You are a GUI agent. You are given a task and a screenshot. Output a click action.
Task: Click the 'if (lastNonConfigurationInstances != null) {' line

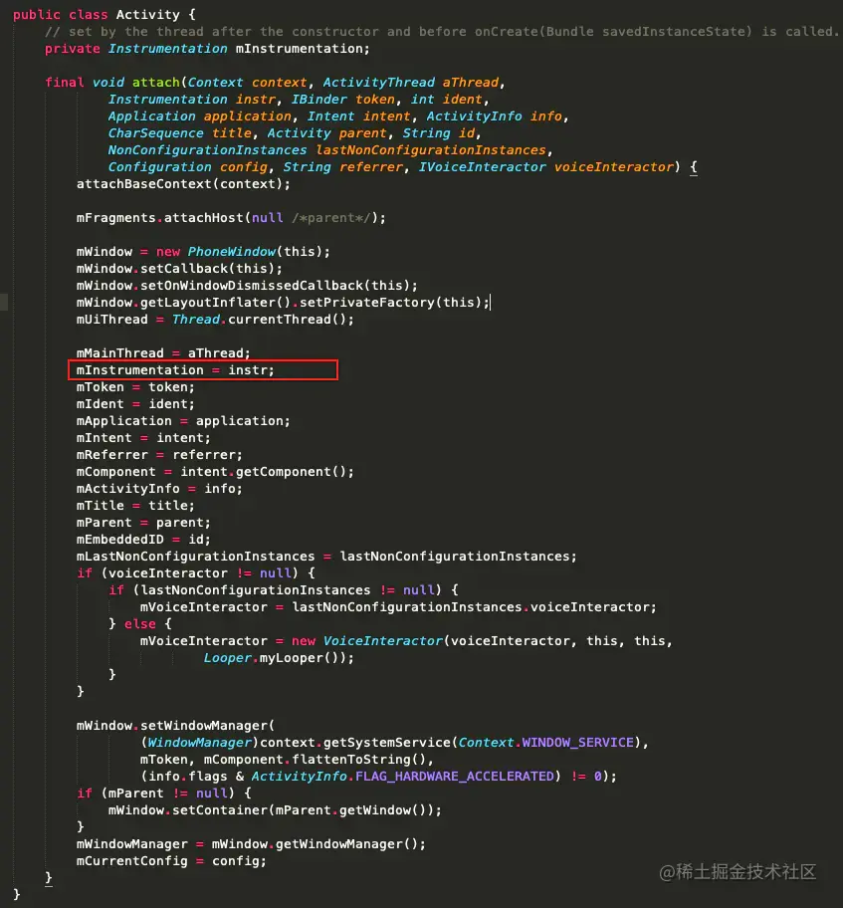click(284, 590)
